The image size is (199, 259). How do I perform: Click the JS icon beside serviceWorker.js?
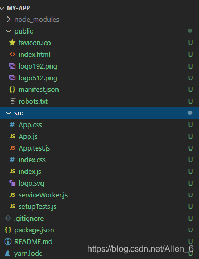click(12, 195)
